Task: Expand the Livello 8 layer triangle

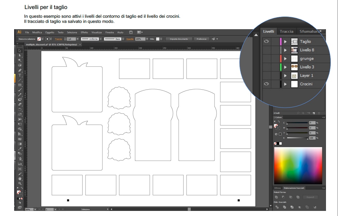Action: [285, 50]
